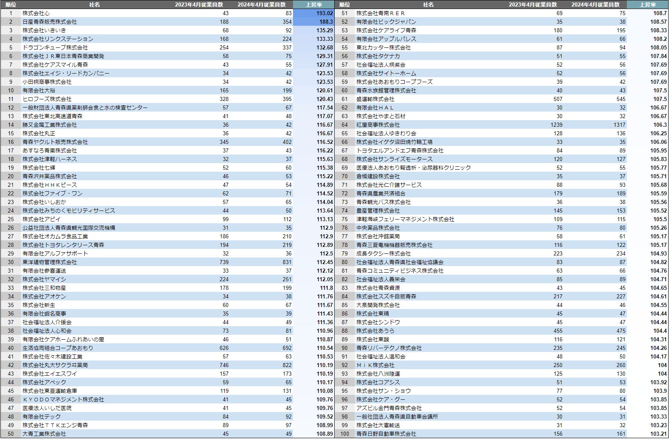Screen dimensions: 669x439
Task: Click the 医療法人いしだ医院 cell
Action: point(47,408)
